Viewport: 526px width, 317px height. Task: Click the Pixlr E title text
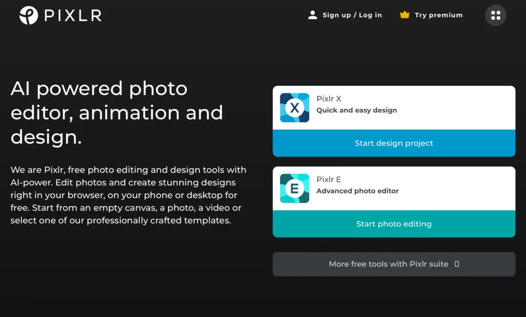pyautogui.click(x=329, y=180)
